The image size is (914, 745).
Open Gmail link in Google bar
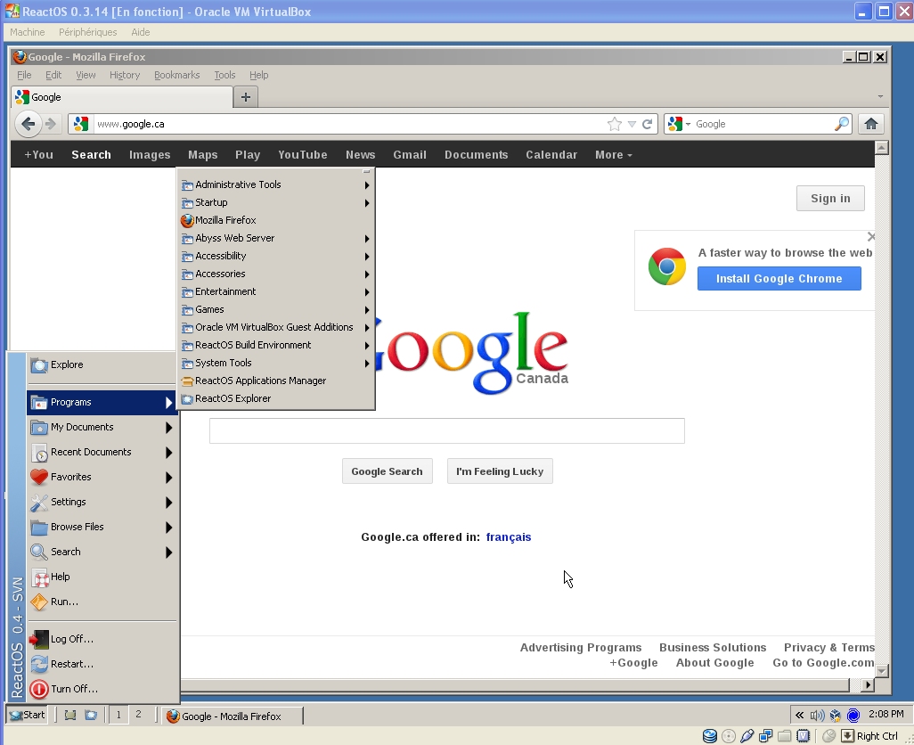tap(410, 154)
